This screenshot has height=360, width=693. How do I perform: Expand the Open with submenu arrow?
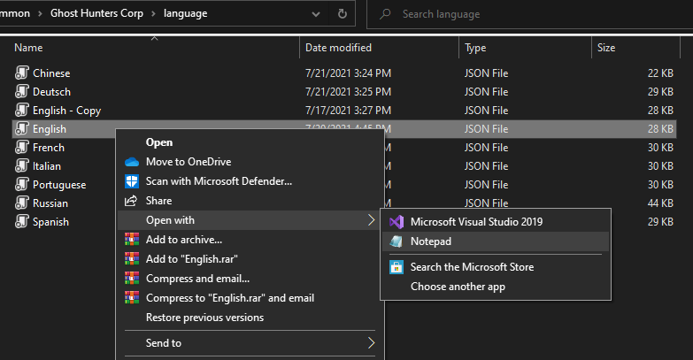[371, 220]
